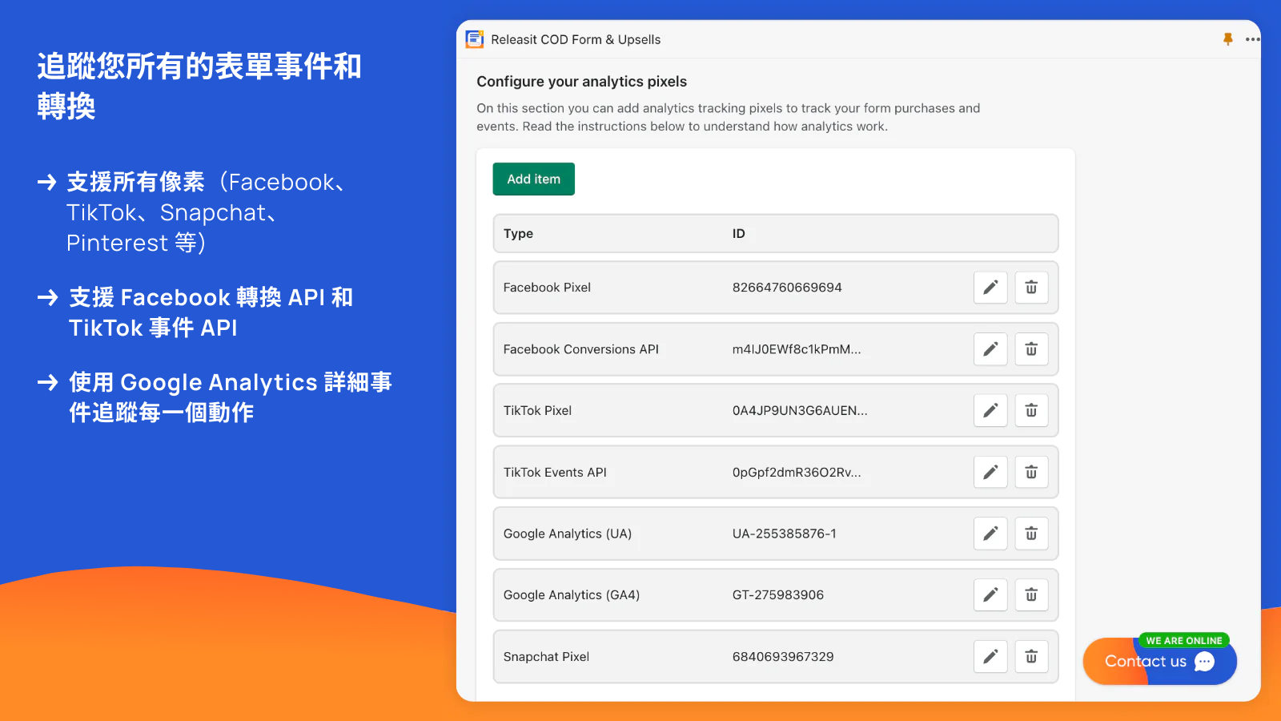Delete the Google Analytics (UA) entry

point(1031,534)
